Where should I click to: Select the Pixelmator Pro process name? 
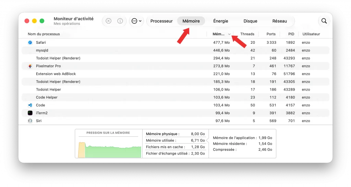point(48,66)
